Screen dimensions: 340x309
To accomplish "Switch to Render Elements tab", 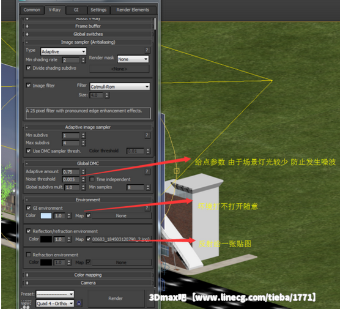I will point(133,10).
